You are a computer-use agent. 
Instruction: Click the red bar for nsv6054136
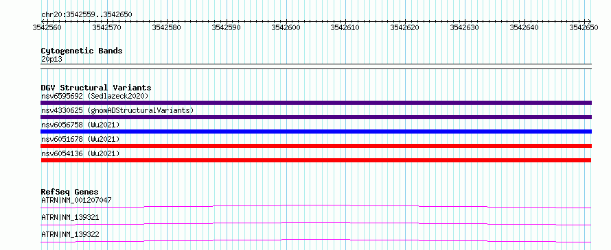point(316,160)
